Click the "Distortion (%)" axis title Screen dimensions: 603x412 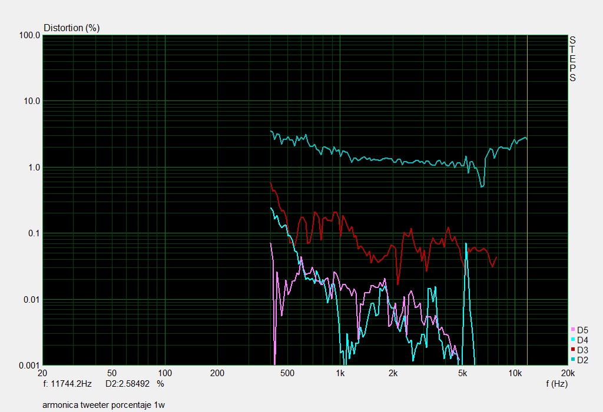tap(71, 28)
